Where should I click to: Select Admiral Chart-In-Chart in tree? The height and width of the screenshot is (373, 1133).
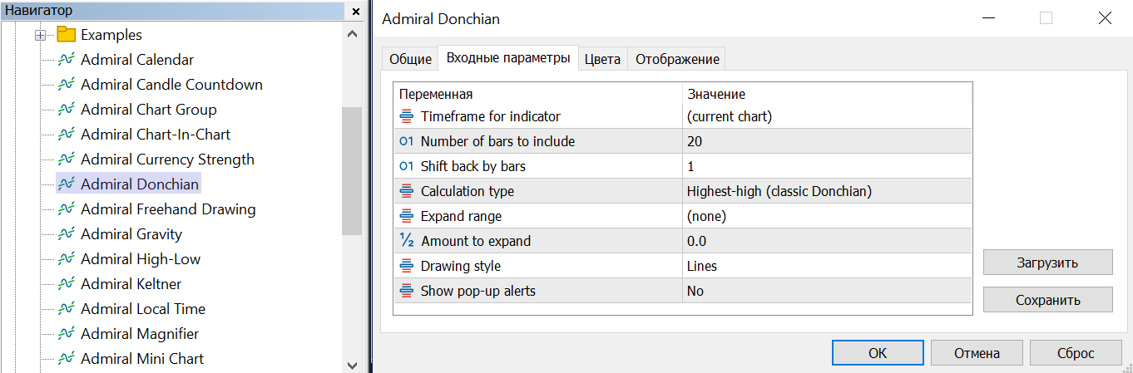(156, 135)
